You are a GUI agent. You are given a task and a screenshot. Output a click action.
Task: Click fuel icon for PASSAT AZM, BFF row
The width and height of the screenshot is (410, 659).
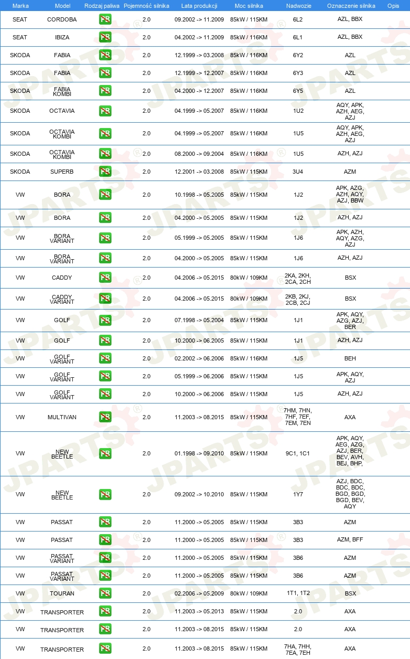(105, 540)
